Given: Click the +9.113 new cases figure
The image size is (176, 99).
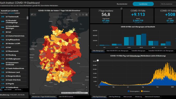Looking at the screenshot, I should [138, 15].
